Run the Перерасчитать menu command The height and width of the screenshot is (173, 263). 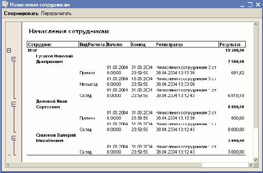click(56, 13)
